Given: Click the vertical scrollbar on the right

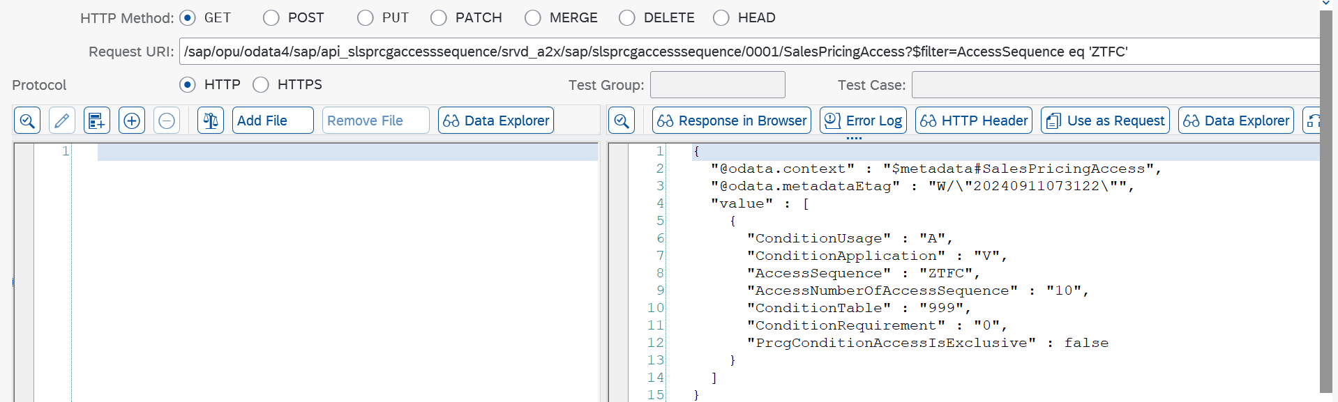Looking at the screenshot, I should pyautogui.click(x=1326, y=202).
